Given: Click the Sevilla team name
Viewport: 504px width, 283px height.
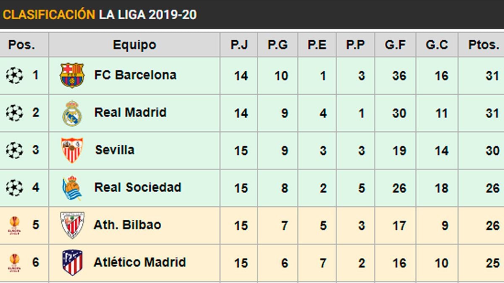Looking at the screenshot, I should click(x=115, y=150).
